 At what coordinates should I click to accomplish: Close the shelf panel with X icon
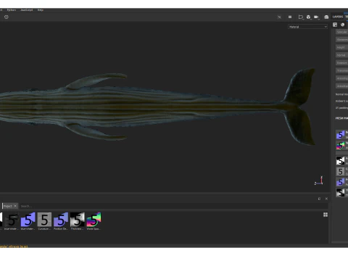click(326, 199)
